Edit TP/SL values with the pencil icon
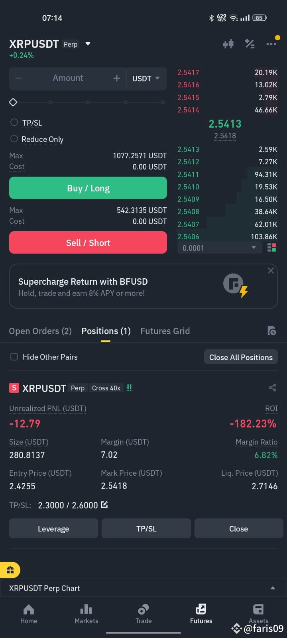 (x=104, y=505)
